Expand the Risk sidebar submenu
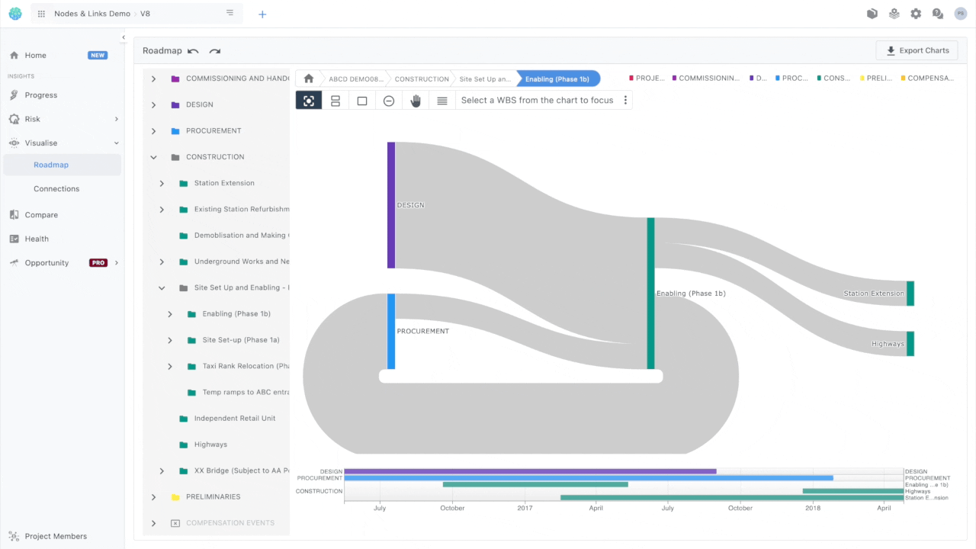 pyautogui.click(x=117, y=119)
